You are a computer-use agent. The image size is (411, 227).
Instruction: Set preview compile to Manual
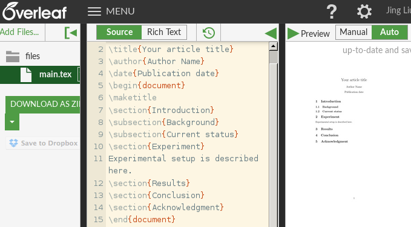(353, 32)
